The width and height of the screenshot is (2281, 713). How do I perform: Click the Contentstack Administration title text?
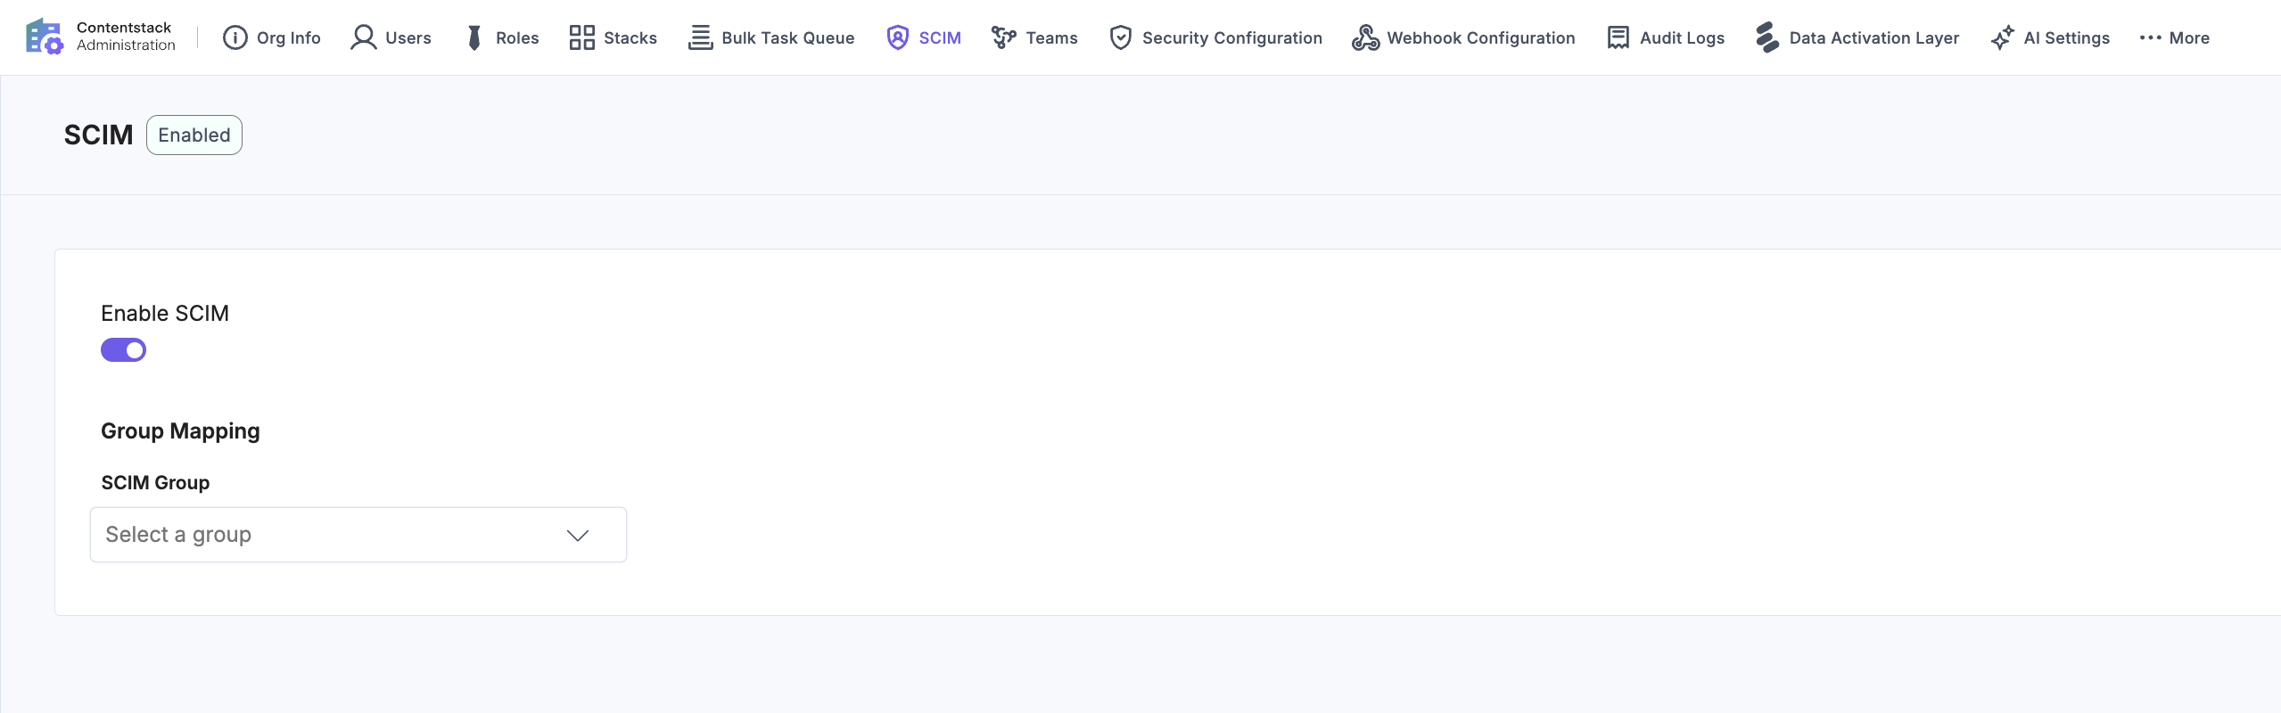(x=126, y=37)
